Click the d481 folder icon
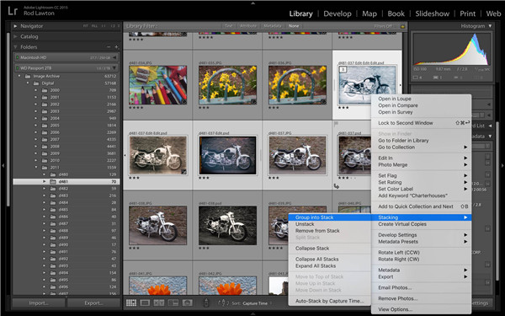 (53, 181)
